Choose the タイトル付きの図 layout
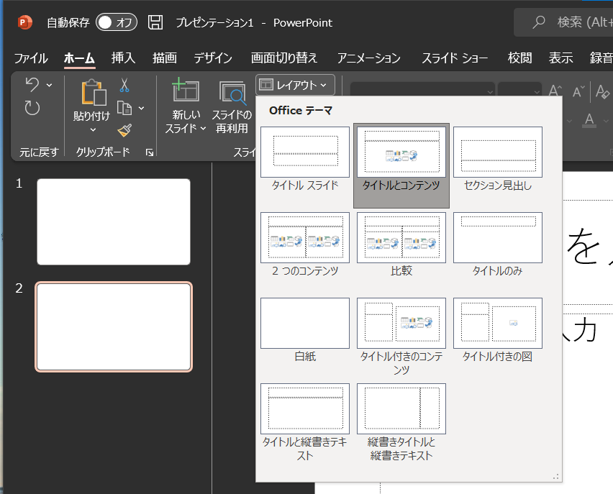Screen dimensions: 613x494 pyautogui.click(x=498, y=331)
